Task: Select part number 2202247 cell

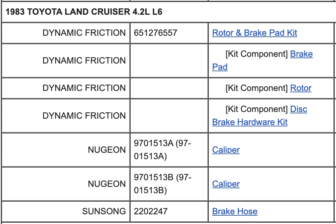Action: click(169, 211)
